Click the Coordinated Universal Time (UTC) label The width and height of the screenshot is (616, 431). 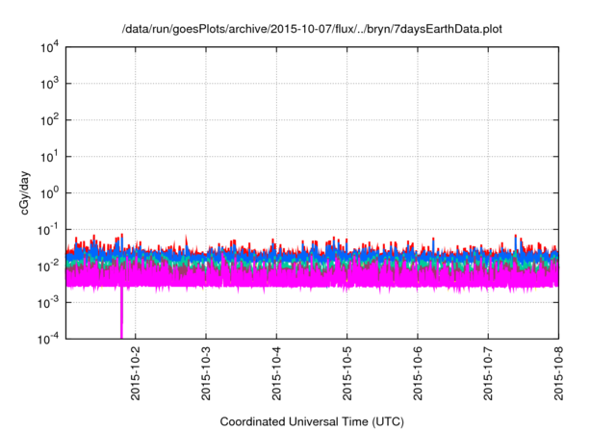click(312, 421)
